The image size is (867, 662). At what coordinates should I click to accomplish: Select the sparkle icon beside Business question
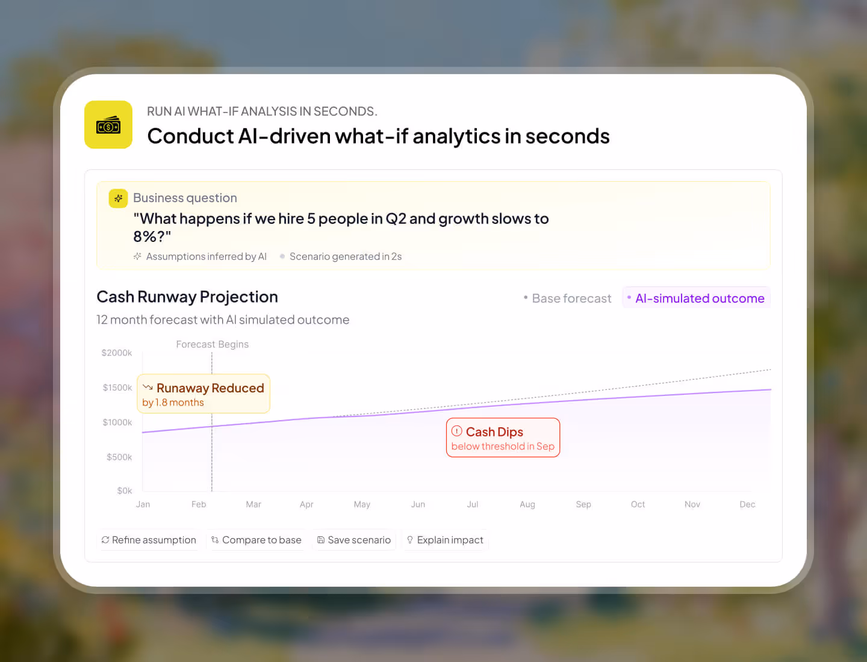pos(118,198)
